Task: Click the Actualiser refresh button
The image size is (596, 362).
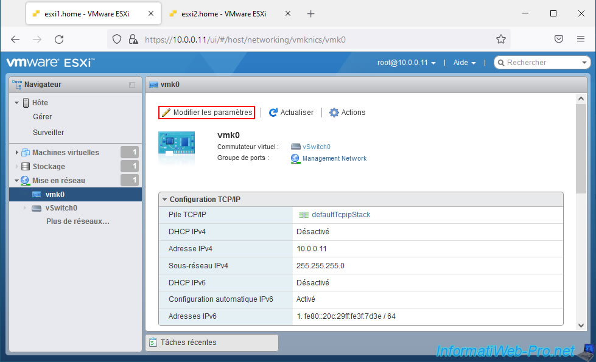Action: coord(291,113)
